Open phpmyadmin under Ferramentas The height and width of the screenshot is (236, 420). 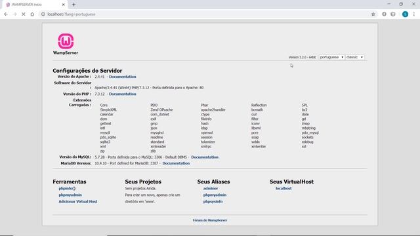pos(70,195)
